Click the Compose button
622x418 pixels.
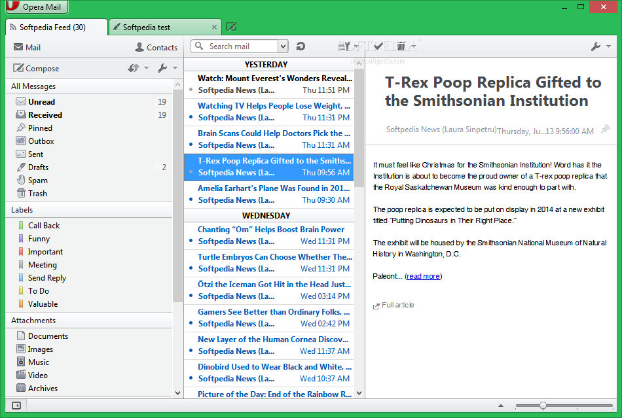point(36,68)
